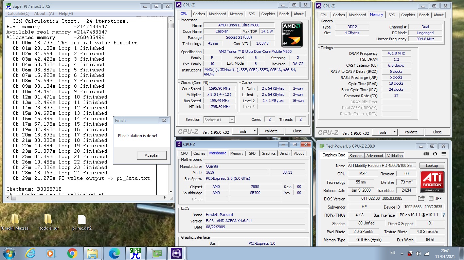
Task: Click the network signal tray icon
Action: (x=427, y=253)
